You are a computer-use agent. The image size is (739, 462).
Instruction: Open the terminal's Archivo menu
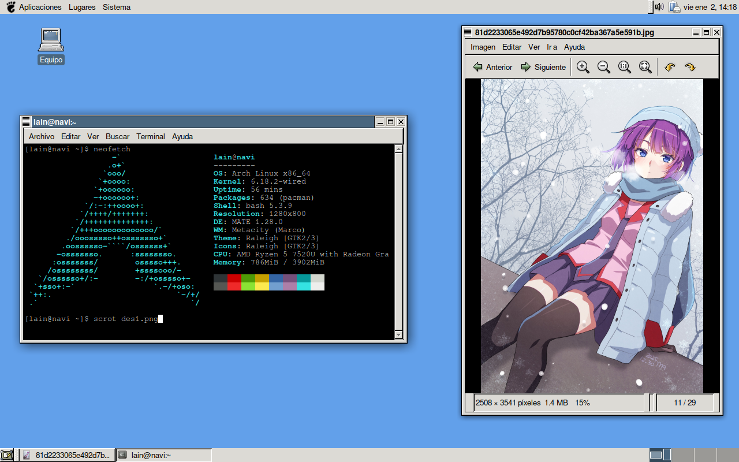42,136
